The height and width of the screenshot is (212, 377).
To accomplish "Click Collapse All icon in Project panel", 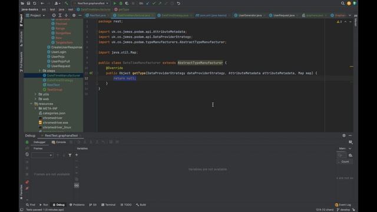I will (x=66, y=15).
